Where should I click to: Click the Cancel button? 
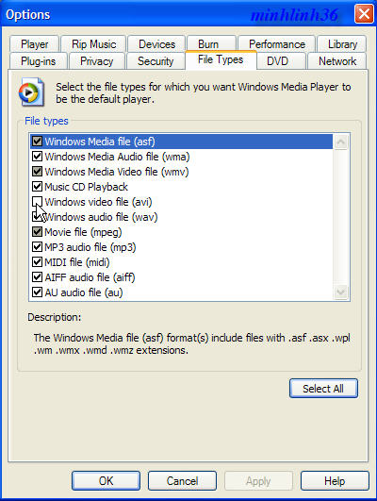point(182,480)
